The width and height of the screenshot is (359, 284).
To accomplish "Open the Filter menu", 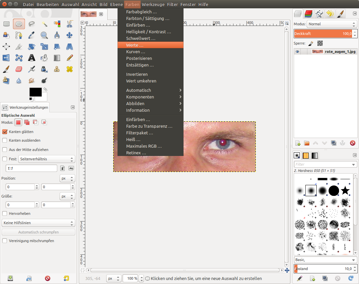I will [x=173, y=4].
